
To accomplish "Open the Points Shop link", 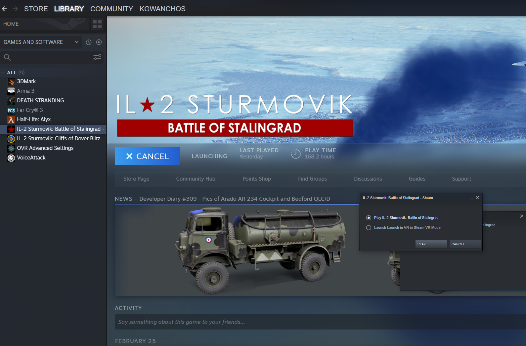I will (257, 179).
